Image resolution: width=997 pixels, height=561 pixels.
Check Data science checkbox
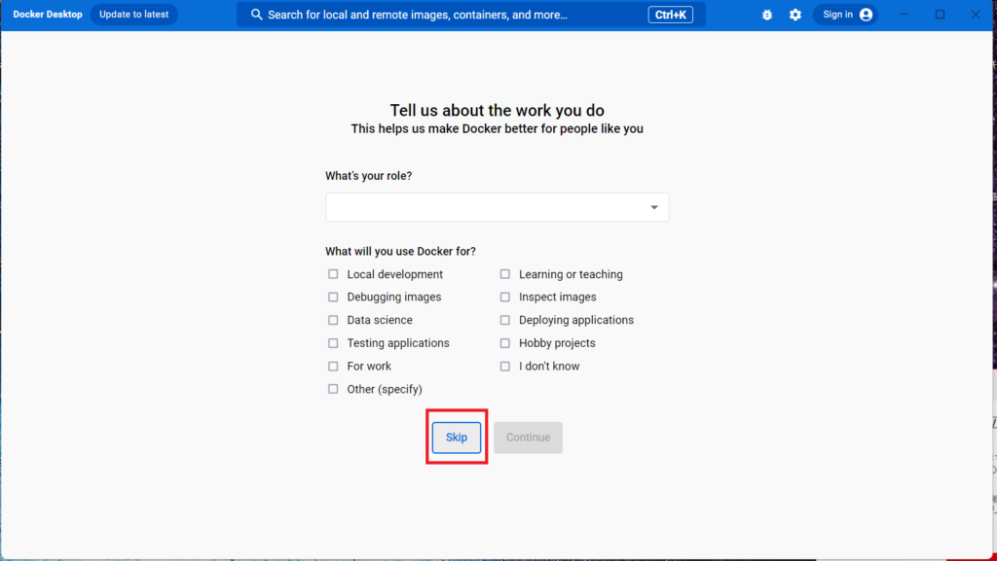[333, 321]
